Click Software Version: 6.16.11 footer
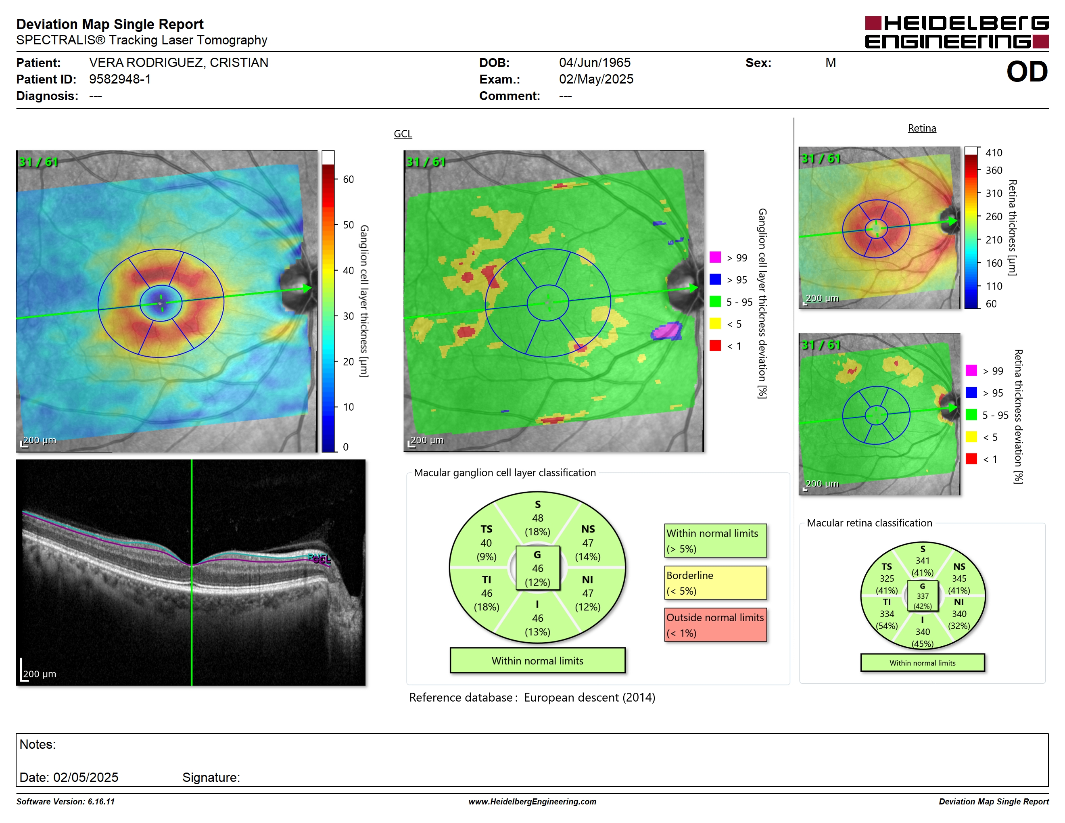The height and width of the screenshot is (823, 1065). [65, 802]
